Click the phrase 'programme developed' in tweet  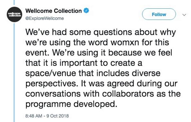point(71,104)
